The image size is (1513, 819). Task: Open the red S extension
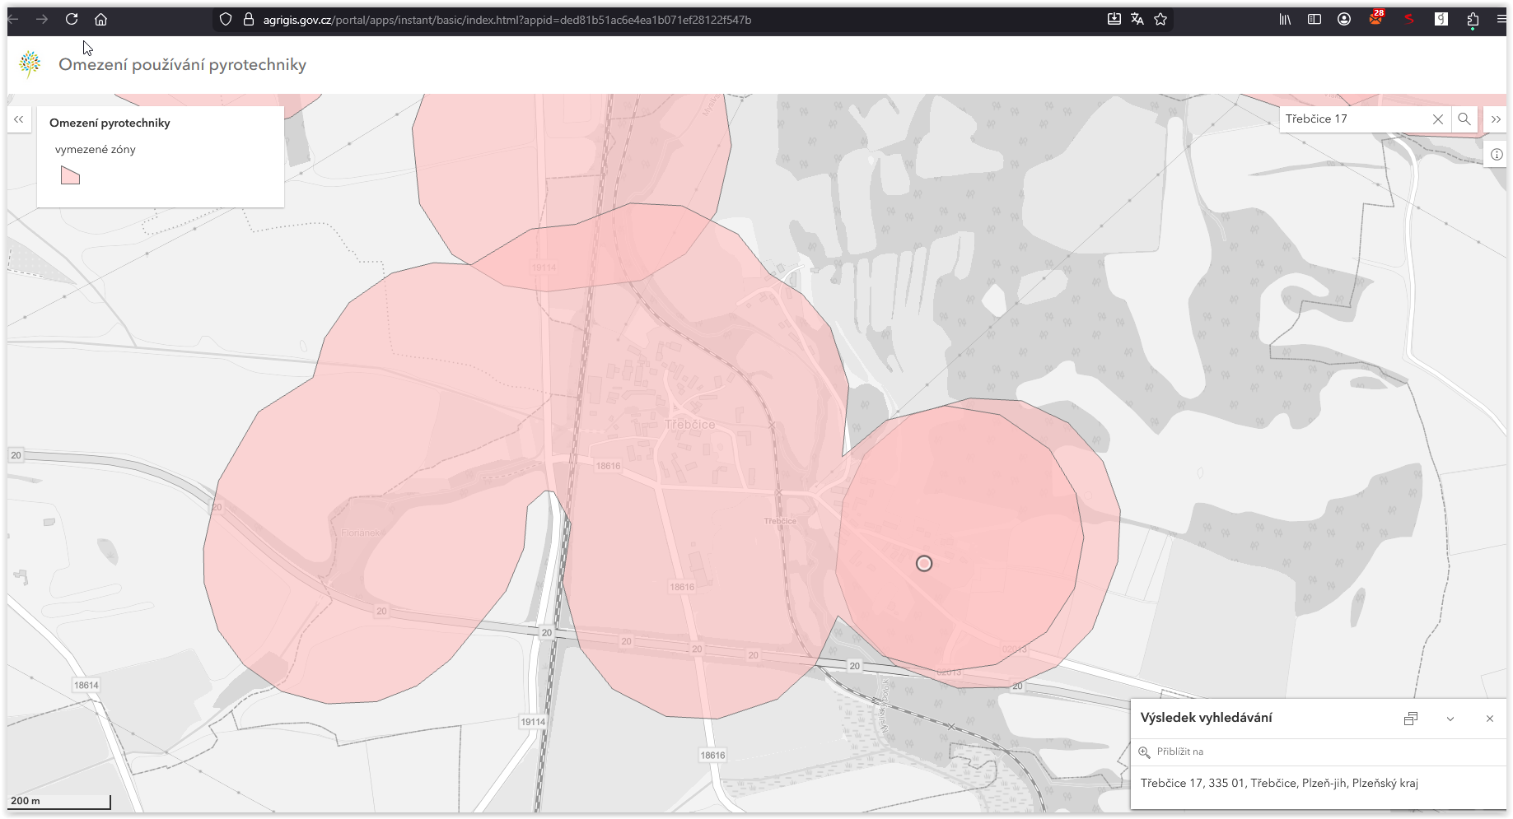(1409, 19)
